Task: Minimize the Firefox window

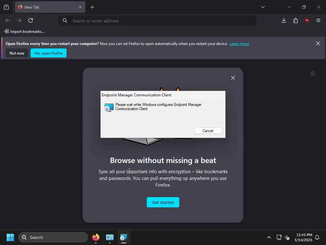Action: click(x=289, y=7)
